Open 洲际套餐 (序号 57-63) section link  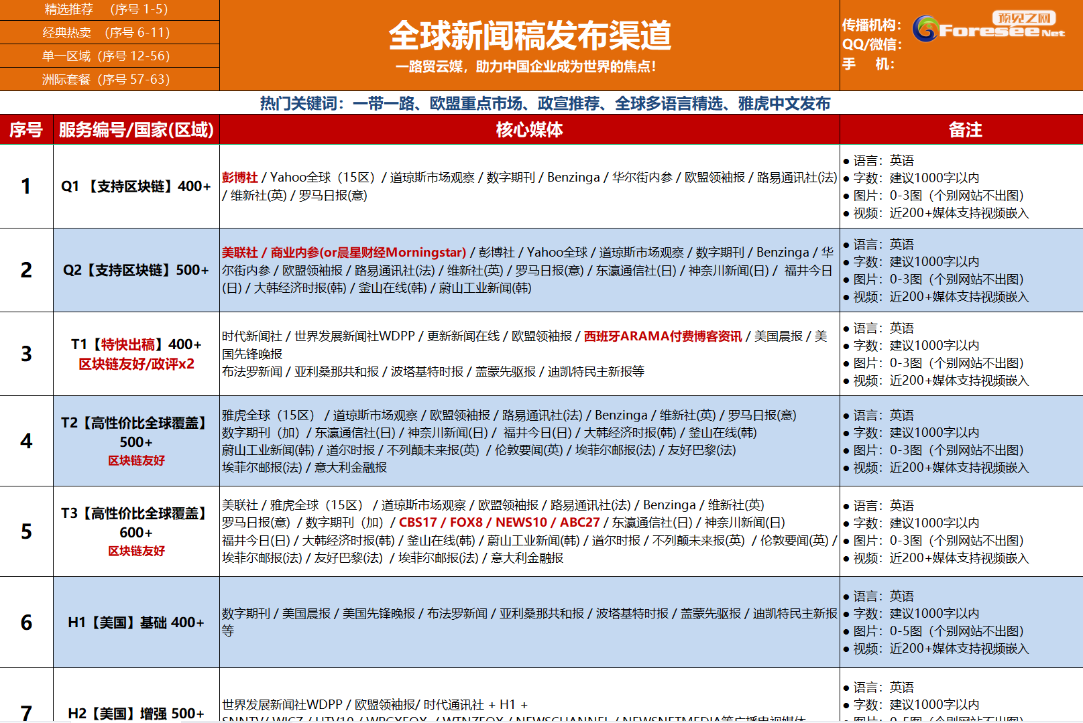pos(106,80)
